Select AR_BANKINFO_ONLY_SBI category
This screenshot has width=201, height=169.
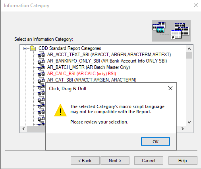coord(107,61)
